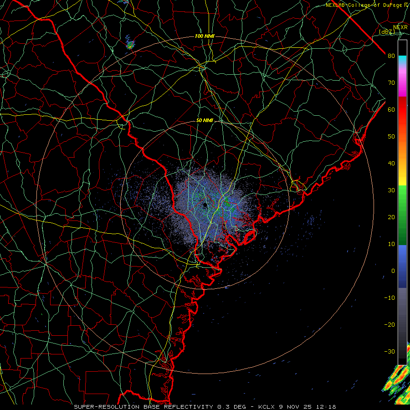This screenshot has height=410, width=410.
Task: Click the 10 value on the dBZ scale
Action: tap(391, 244)
